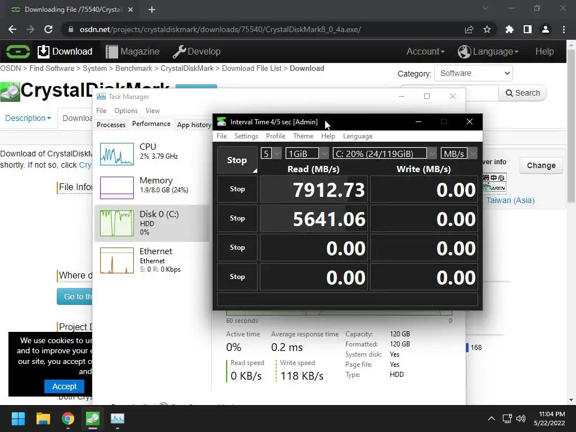Click the browser address bar URL
This screenshot has height=432, width=576.
(x=220, y=29)
